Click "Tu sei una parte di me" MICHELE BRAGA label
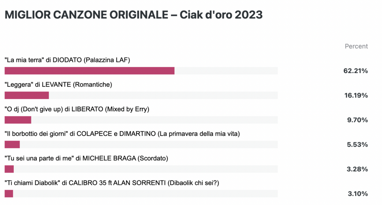 click(86, 158)
